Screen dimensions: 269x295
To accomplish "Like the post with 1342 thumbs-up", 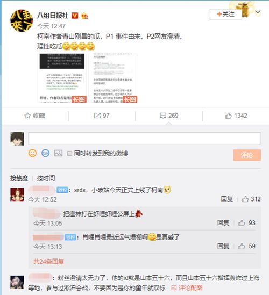I will coord(228,116).
